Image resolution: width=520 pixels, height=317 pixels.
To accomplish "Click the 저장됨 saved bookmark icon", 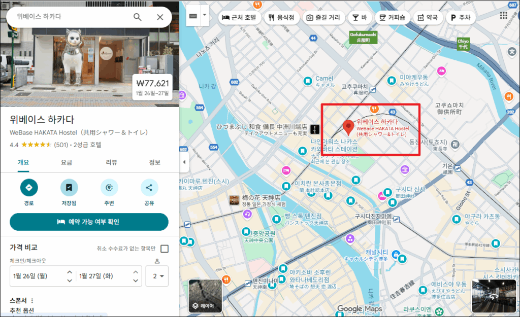I will pos(69,188).
